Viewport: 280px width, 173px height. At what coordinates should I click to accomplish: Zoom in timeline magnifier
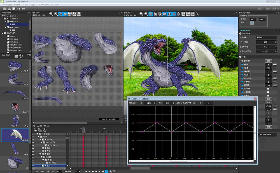[x=111, y=171]
